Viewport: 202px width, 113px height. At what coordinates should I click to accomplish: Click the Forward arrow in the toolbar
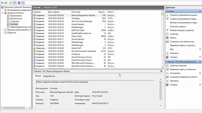pos(6,3)
